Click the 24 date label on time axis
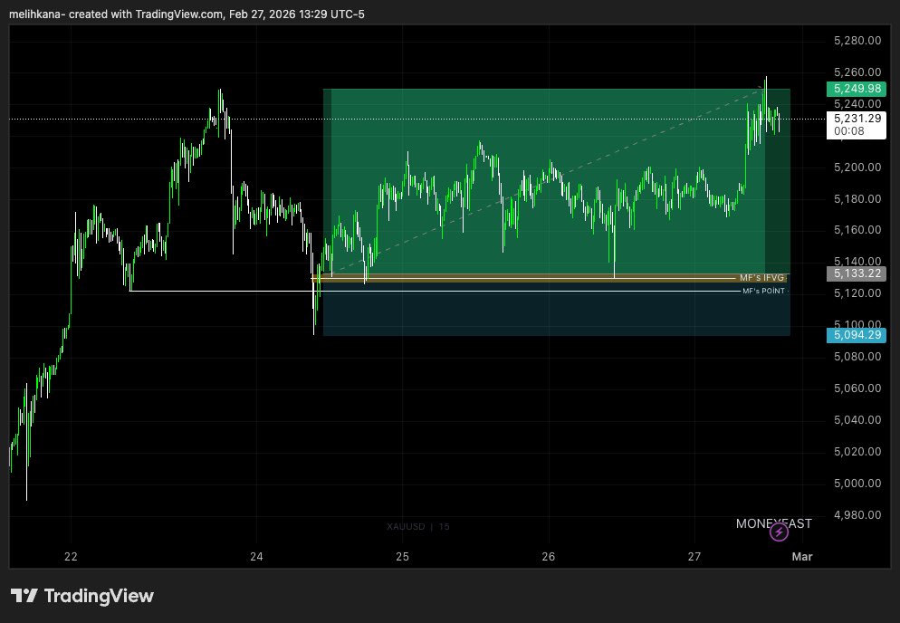The width and height of the screenshot is (900, 623). click(x=256, y=556)
